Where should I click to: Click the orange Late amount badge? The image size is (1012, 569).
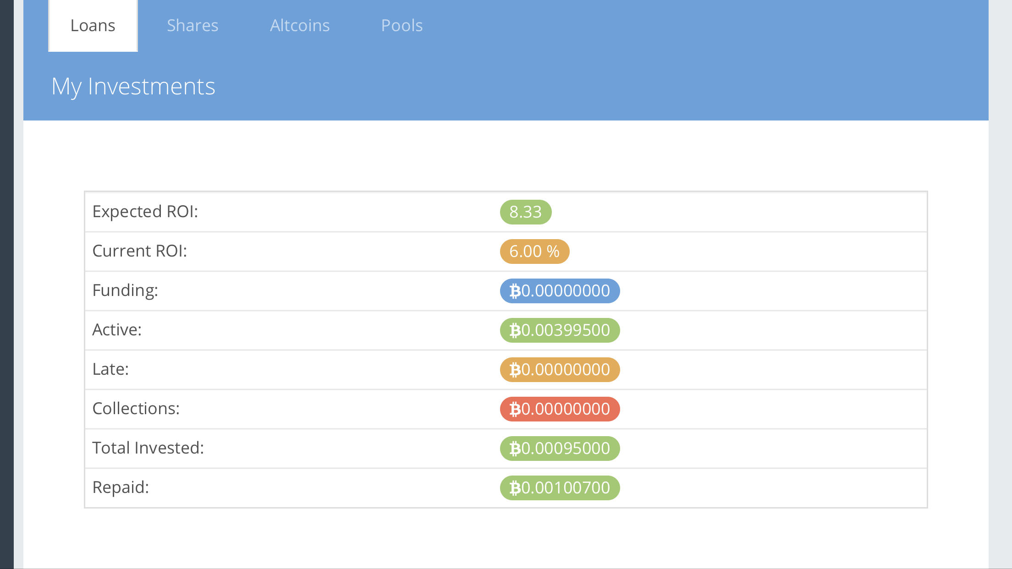(560, 370)
